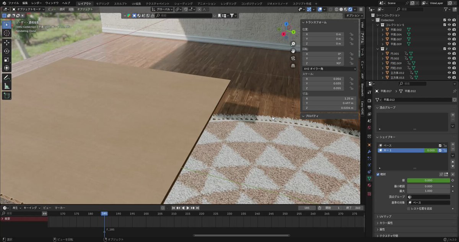This screenshot has height=242, width=459.
Task: Uncheck the 相対 checkbox
Action: (378, 174)
